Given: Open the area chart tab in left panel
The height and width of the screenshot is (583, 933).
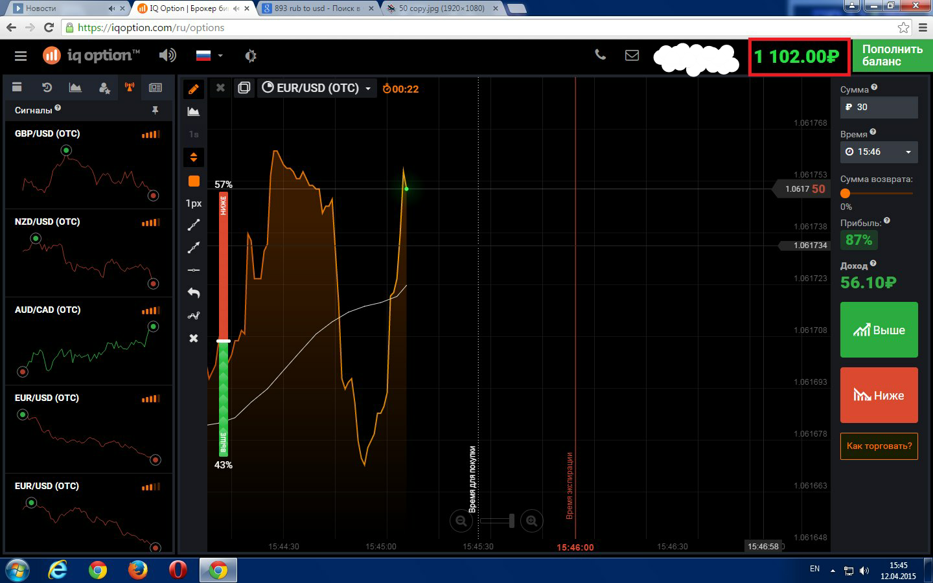Looking at the screenshot, I should (75, 87).
